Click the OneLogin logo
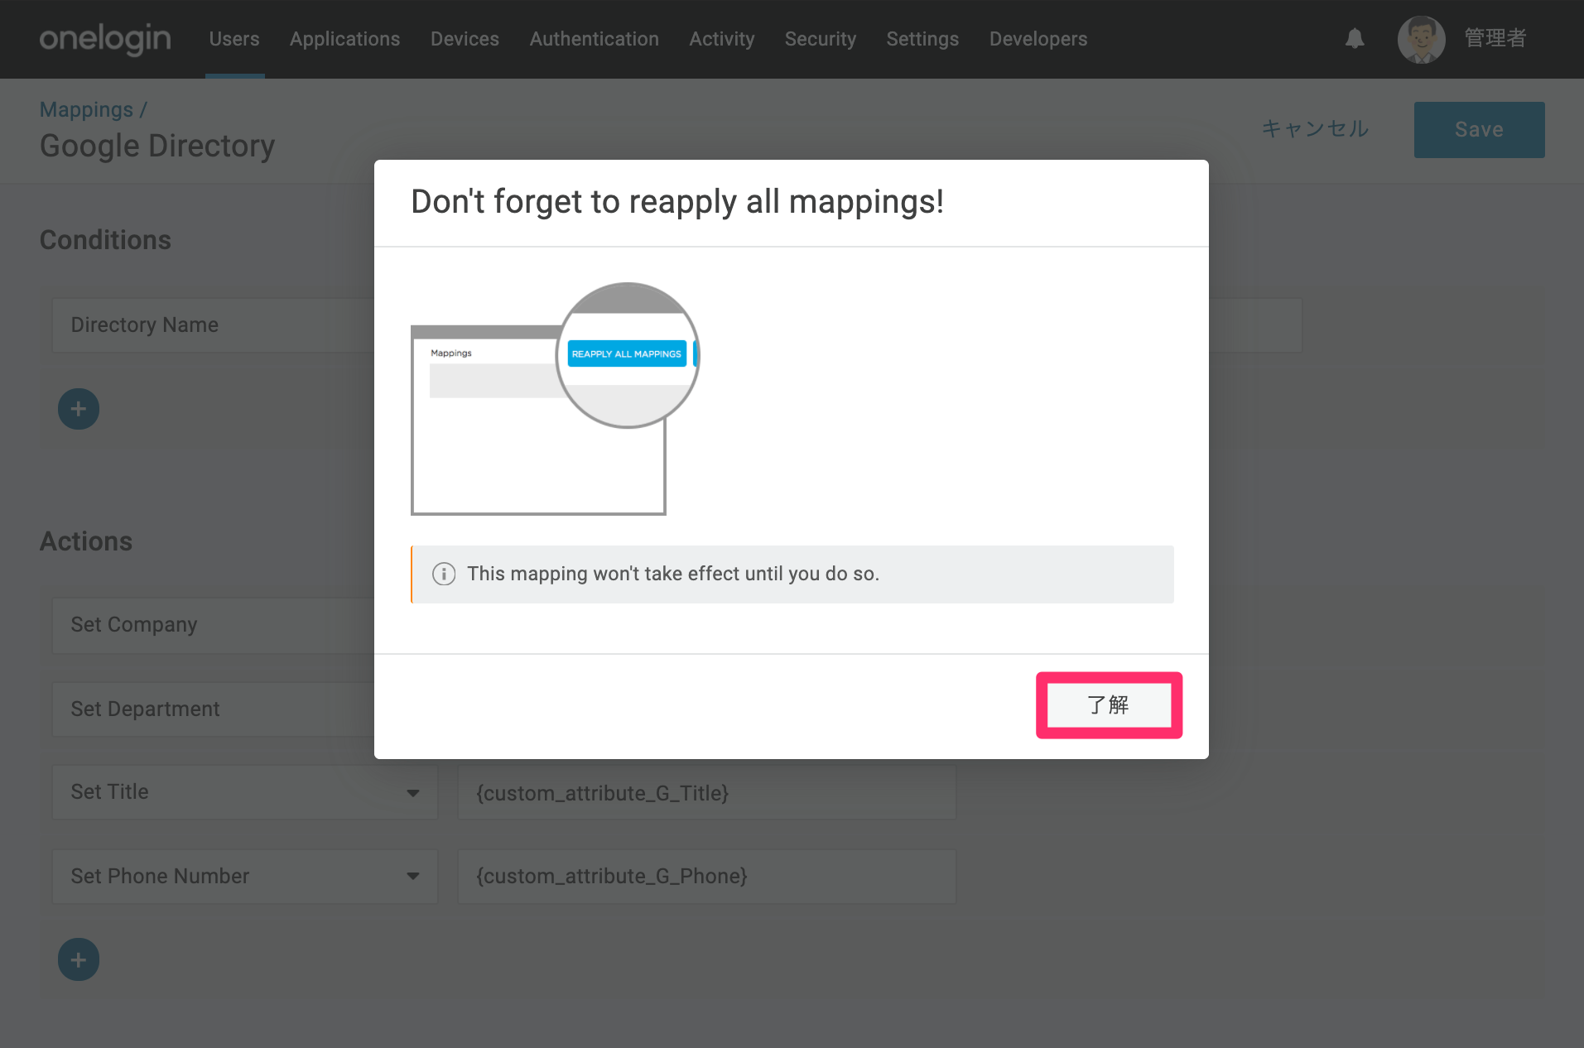Screen dimensions: 1584x1048 (x=105, y=39)
